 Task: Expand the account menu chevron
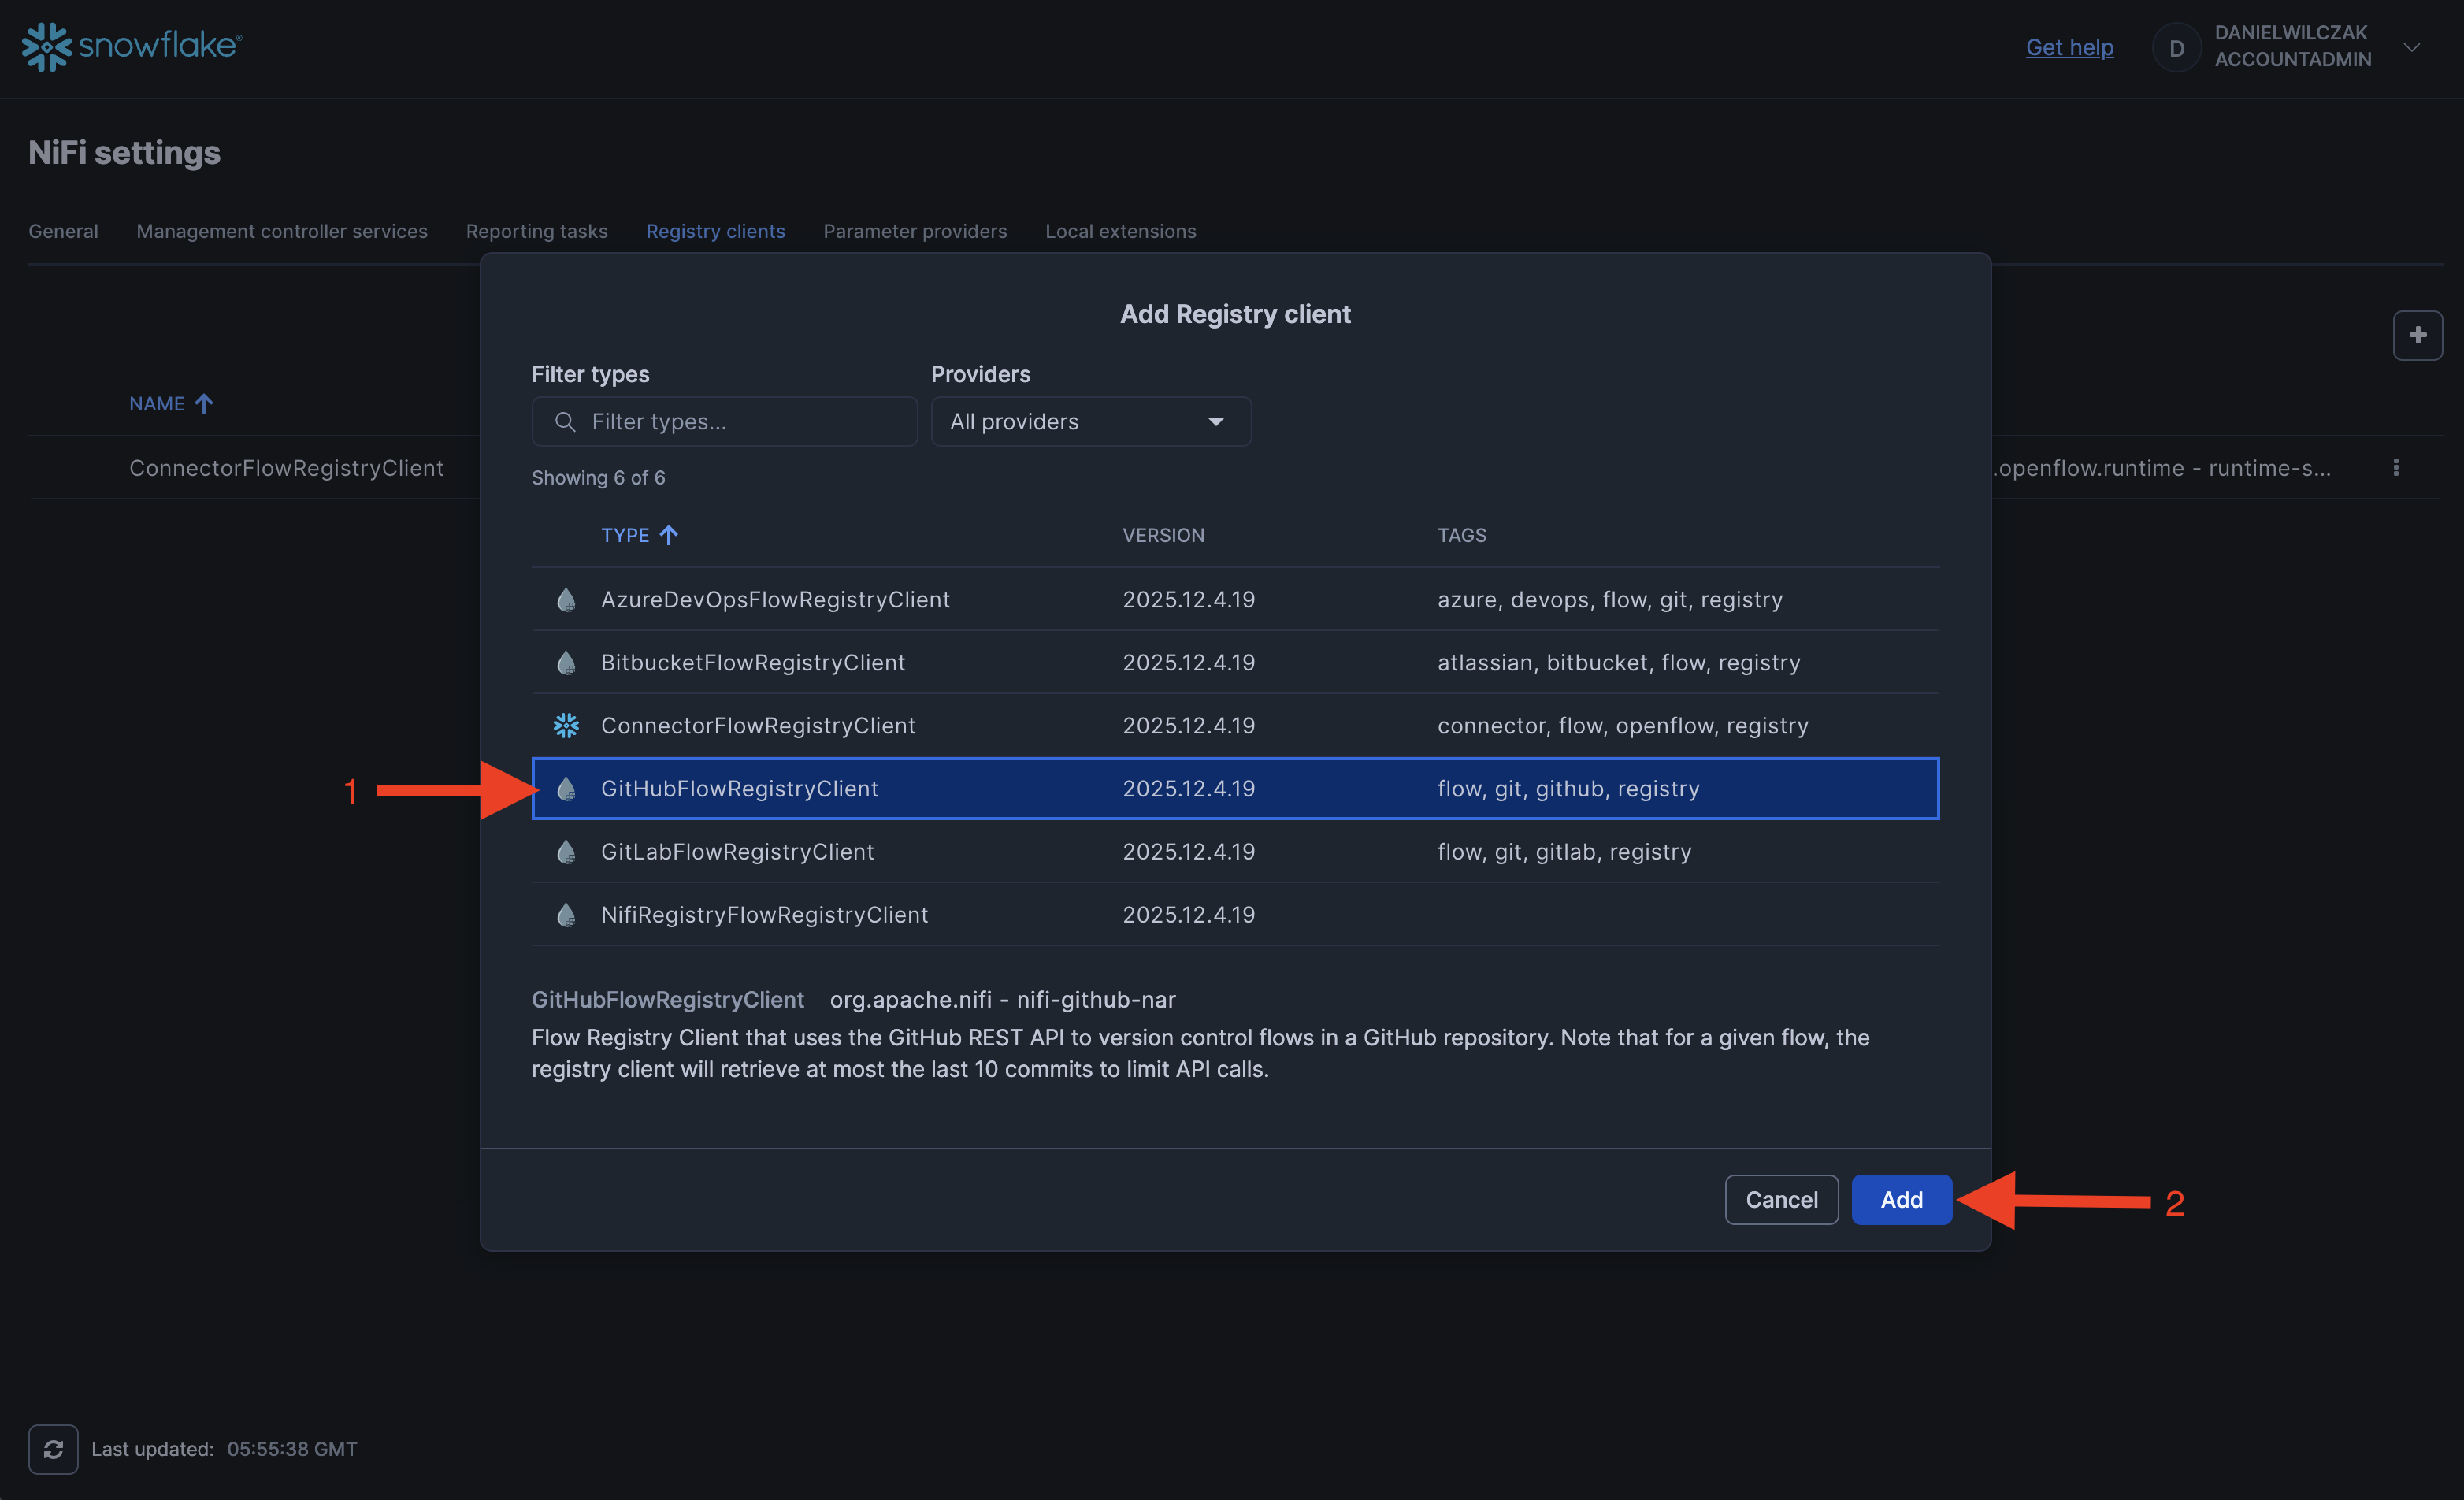2411,47
